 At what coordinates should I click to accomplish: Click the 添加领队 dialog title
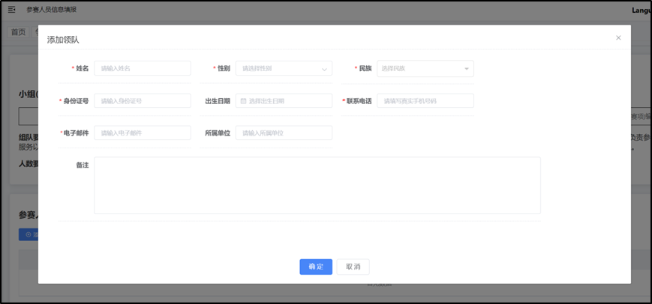63,40
